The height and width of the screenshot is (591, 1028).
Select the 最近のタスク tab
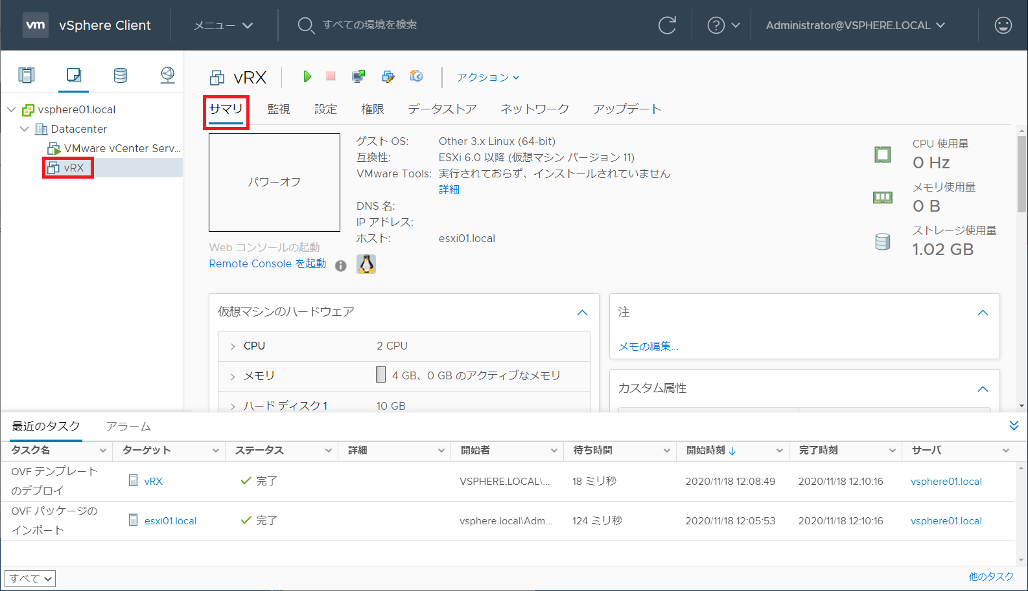[x=45, y=426]
